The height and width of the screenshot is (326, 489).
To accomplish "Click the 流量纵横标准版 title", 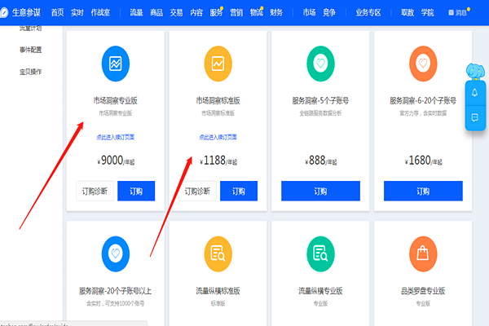I will (x=218, y=291).
